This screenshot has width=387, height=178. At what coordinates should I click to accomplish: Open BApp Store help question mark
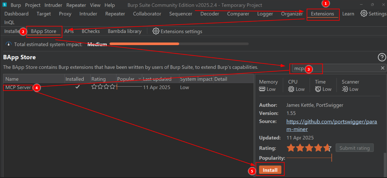click(382, 57)
